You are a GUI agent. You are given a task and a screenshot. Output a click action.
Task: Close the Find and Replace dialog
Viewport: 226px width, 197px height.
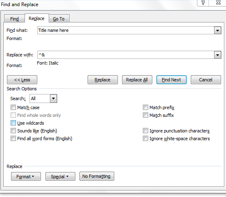click(x=218, y=2)
